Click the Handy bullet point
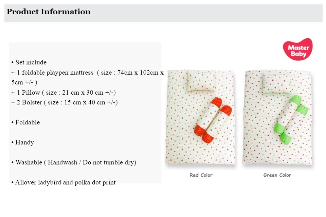The width and height of the screenshot is (326, 217). tap(23, 142)
